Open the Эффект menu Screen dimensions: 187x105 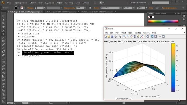tap(59, 3)
